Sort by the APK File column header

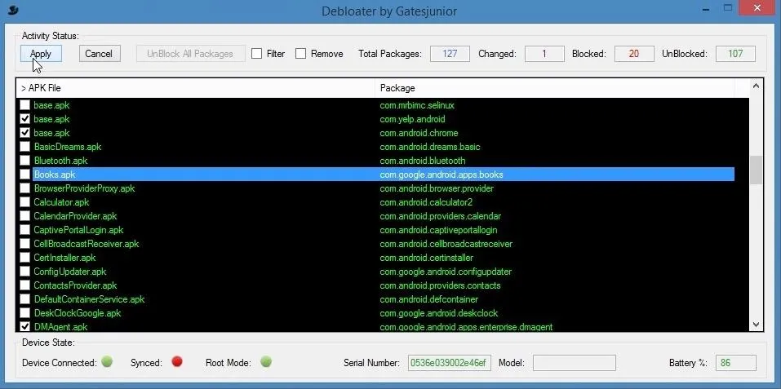coord(196,88)
